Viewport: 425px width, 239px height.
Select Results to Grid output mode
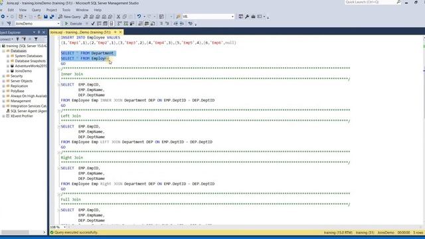tap(147, 24)
